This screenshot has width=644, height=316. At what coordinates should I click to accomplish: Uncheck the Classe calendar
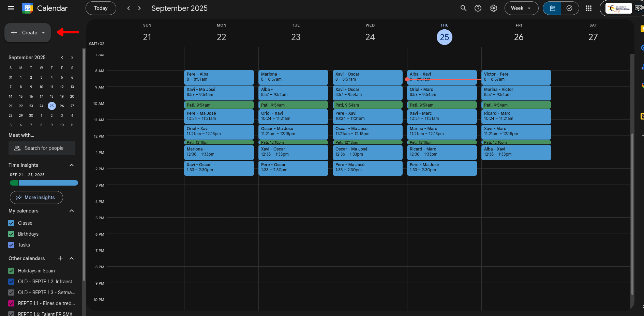12,223
